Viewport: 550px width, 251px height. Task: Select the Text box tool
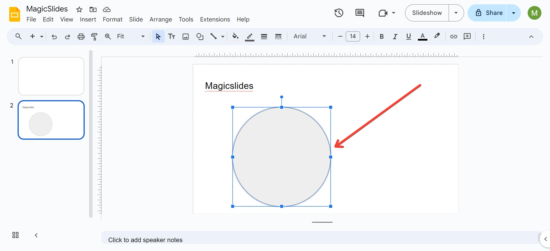click(172, 36)
